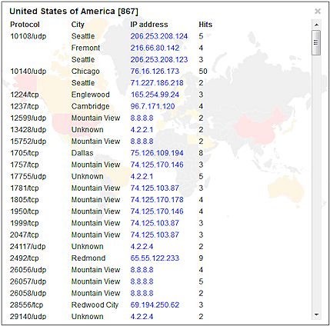Click the hits value 50
Screen dimensions: 330x326
[x=203, y=72]
